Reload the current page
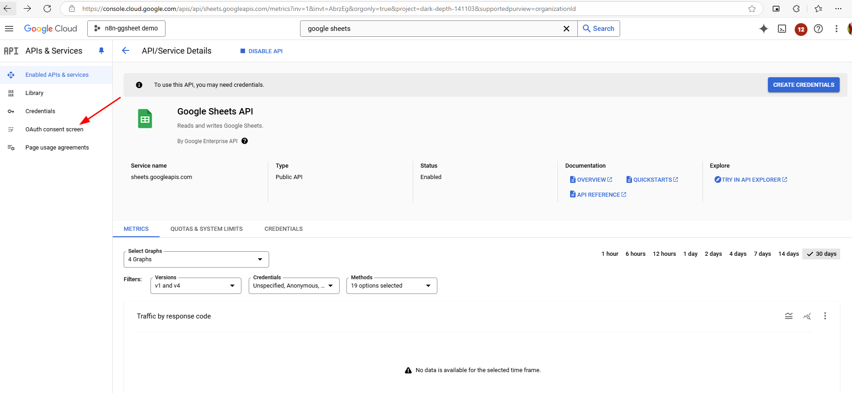 pos(47,9)
